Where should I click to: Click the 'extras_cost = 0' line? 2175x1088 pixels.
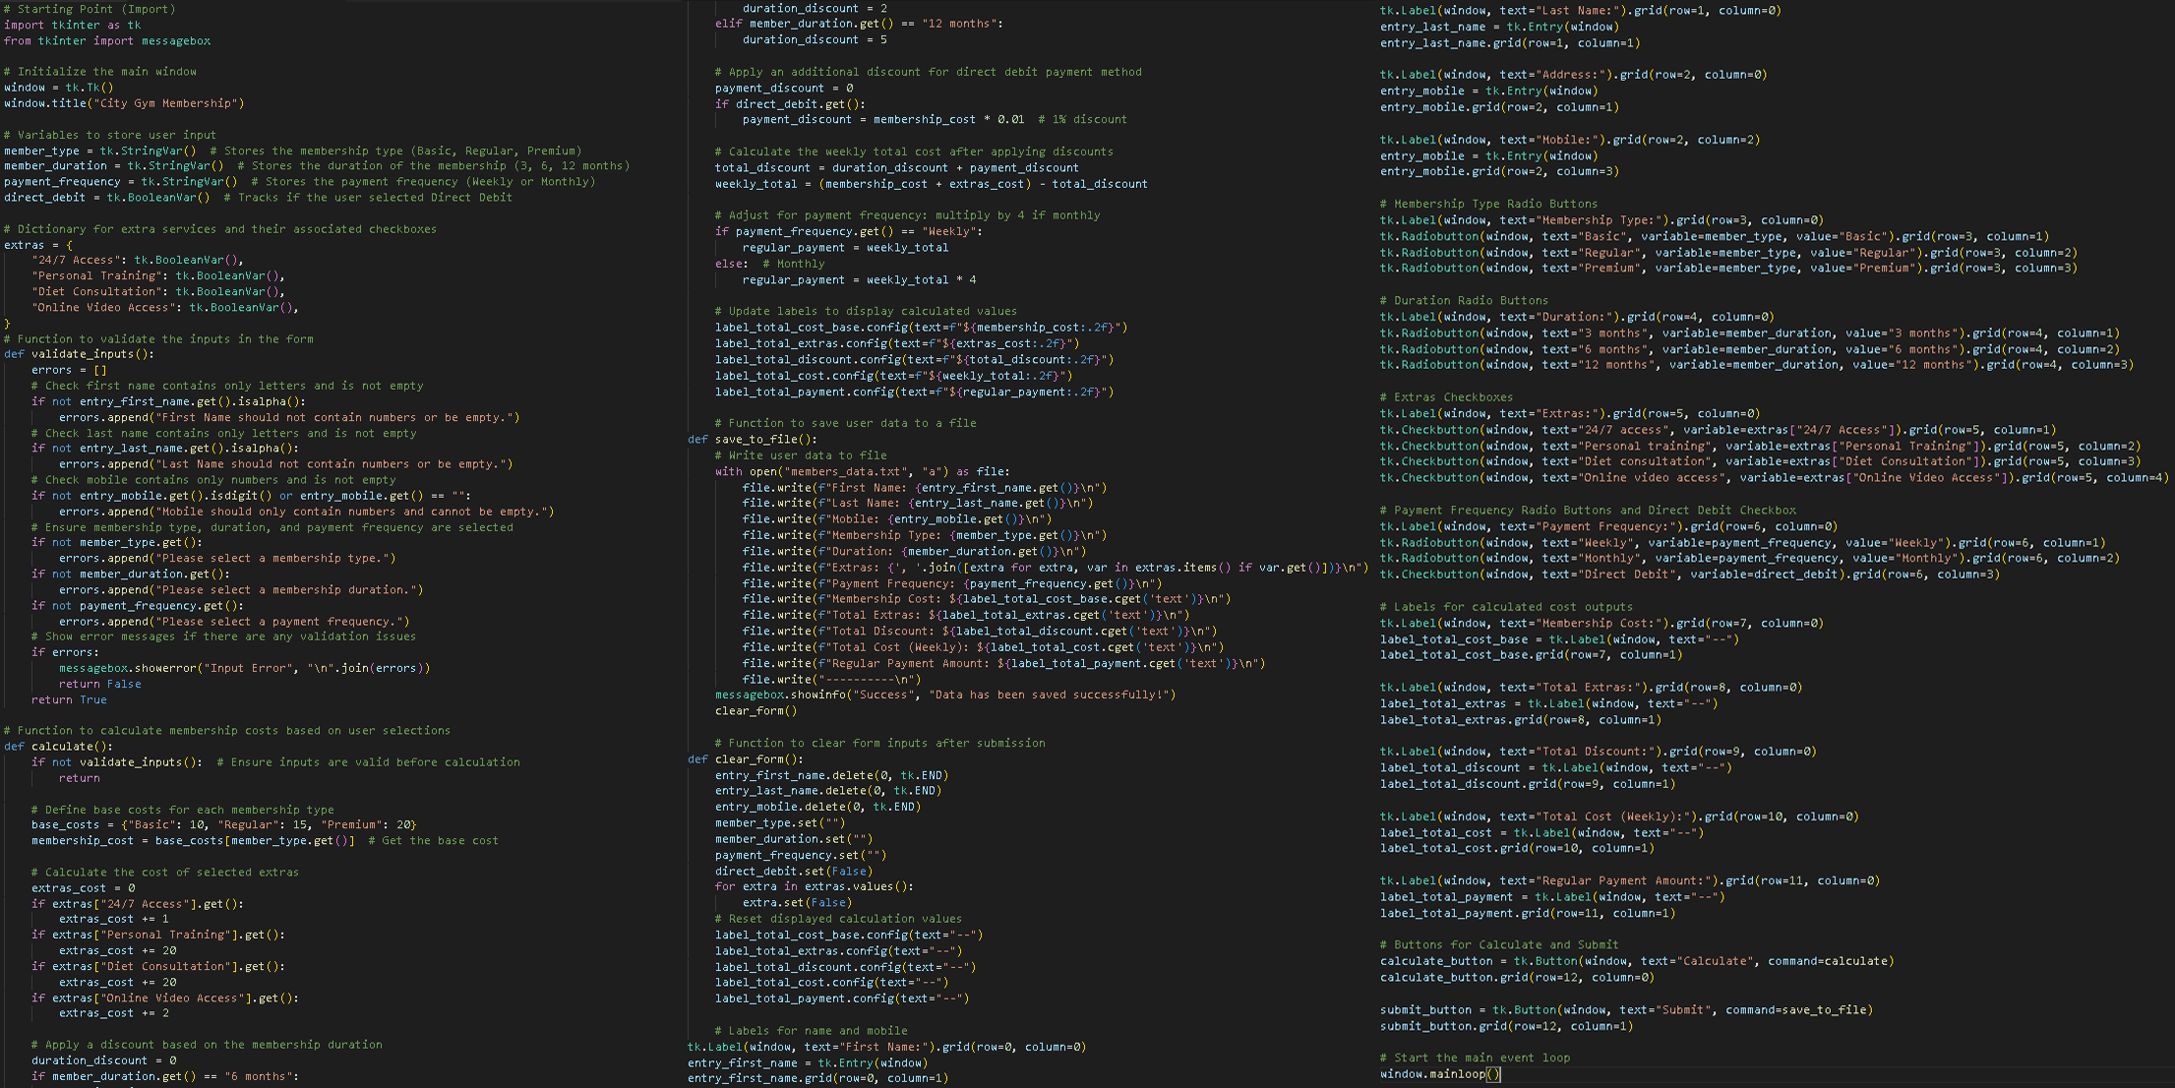83,887
